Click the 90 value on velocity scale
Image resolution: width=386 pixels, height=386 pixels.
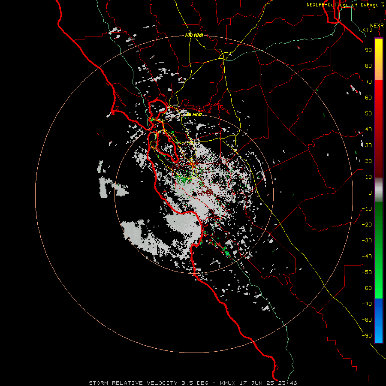pos(368,50)
